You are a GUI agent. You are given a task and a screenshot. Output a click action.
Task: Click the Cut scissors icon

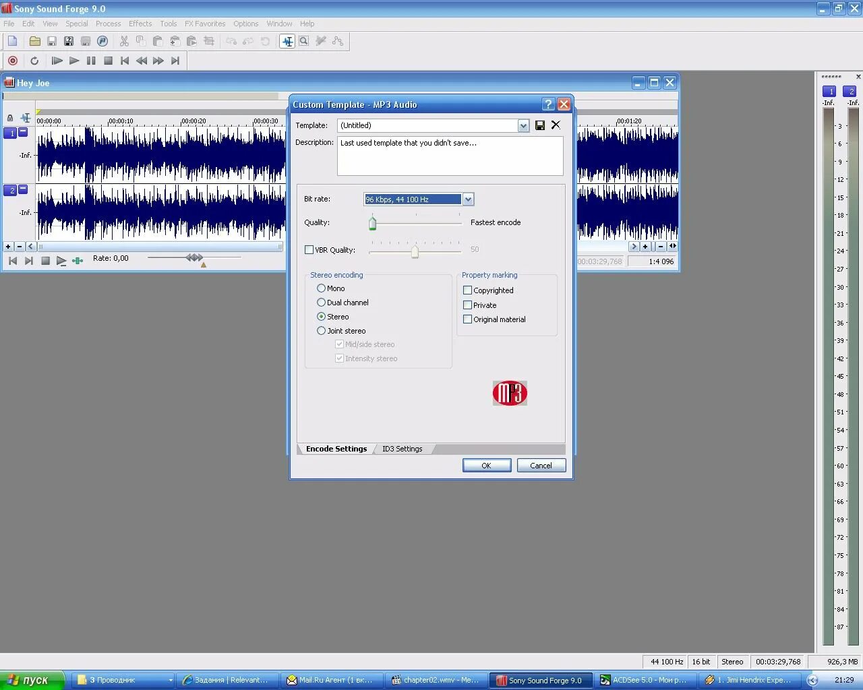coord(124,41)
